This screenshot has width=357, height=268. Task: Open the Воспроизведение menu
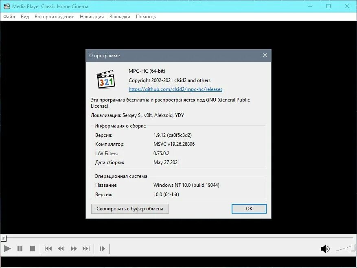coord(54,17)
